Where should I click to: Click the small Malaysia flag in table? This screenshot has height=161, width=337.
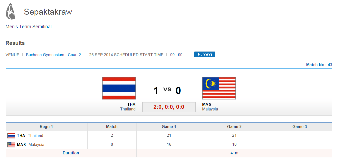point(11,145)
